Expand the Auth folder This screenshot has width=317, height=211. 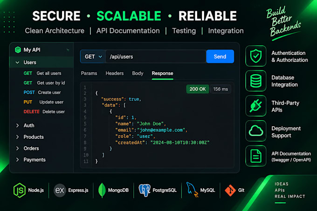pyautogui.click(x=25, y=125)
